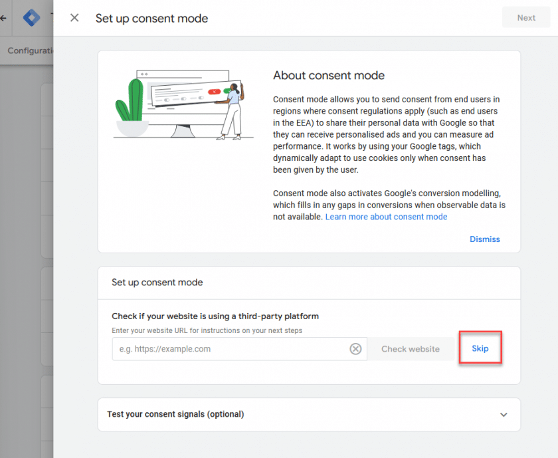
Task: Collapse the consent signals chevron arrow
Action: pyautogui.click(x=504, y=414)
